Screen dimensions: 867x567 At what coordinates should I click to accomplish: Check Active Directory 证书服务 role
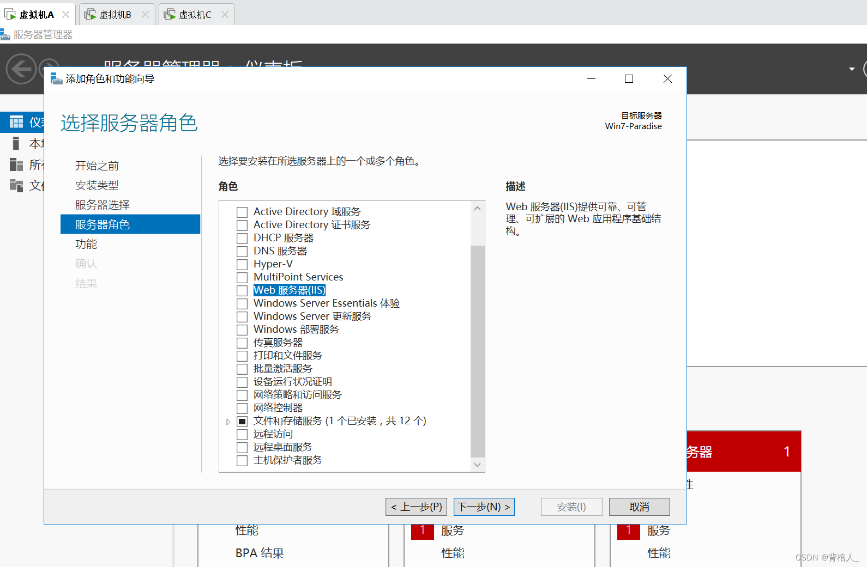[x=242, y=225]
